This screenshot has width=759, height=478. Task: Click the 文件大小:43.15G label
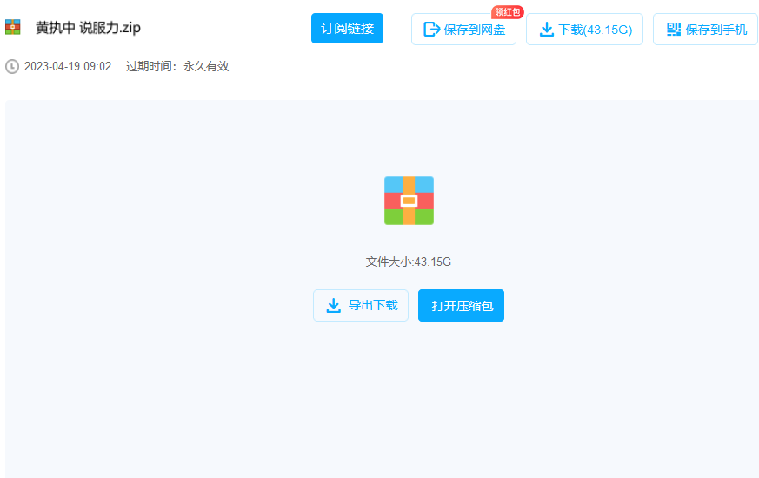(x=409, y=262)
